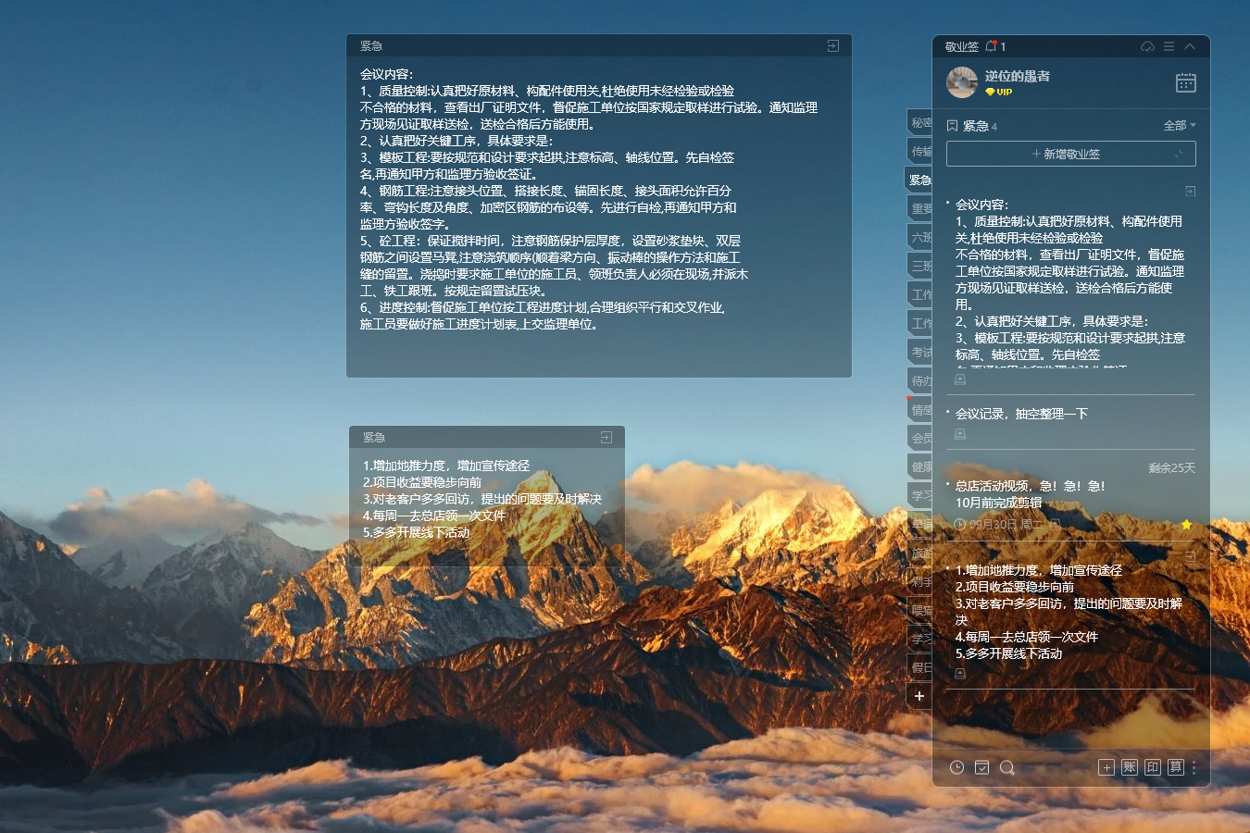Click the cloud sync icon
Viewport: 1250px width, 833px height.
(1147, 46)
